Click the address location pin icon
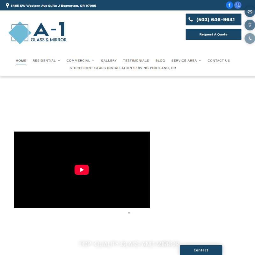 (7, 5)
